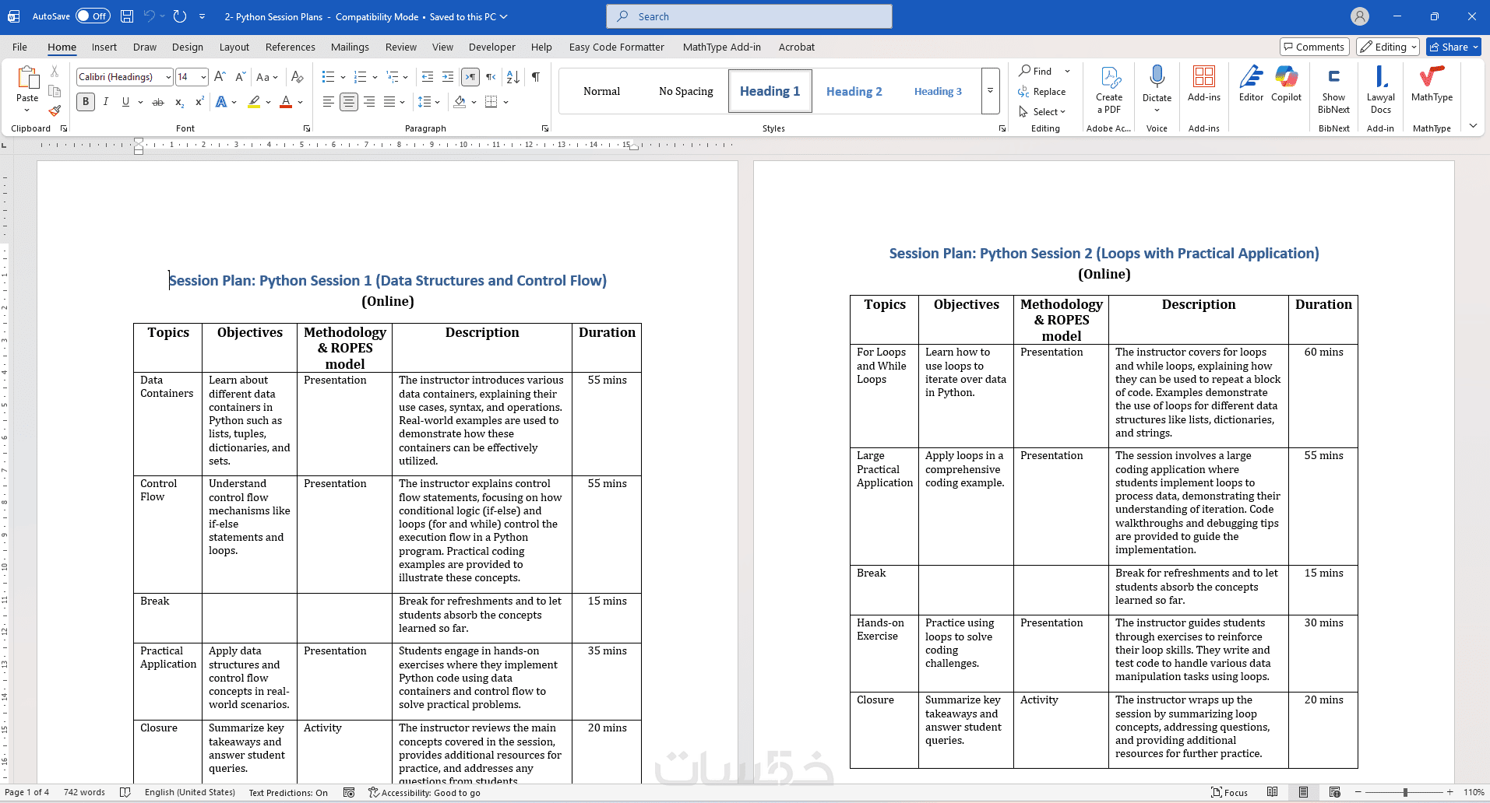This screenshot has width=1490, height=803.
Task: Toggle right-to-left text direction
Action: click(x=491, y=76)
